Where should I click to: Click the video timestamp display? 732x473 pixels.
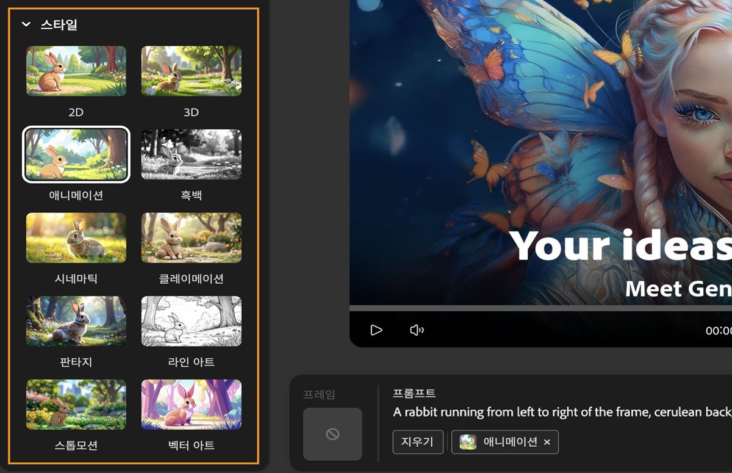tap(719, 331)
